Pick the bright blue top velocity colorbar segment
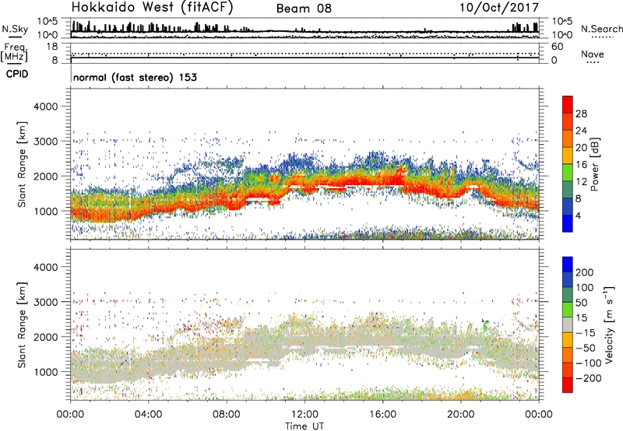The width and height of the screenshot is (623, 431). (x=568, y=265)
